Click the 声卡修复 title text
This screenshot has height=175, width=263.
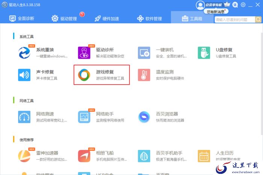click(45, 72)
